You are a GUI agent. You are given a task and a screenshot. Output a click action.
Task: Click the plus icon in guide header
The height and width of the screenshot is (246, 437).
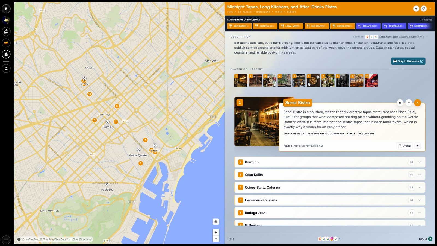416,9
